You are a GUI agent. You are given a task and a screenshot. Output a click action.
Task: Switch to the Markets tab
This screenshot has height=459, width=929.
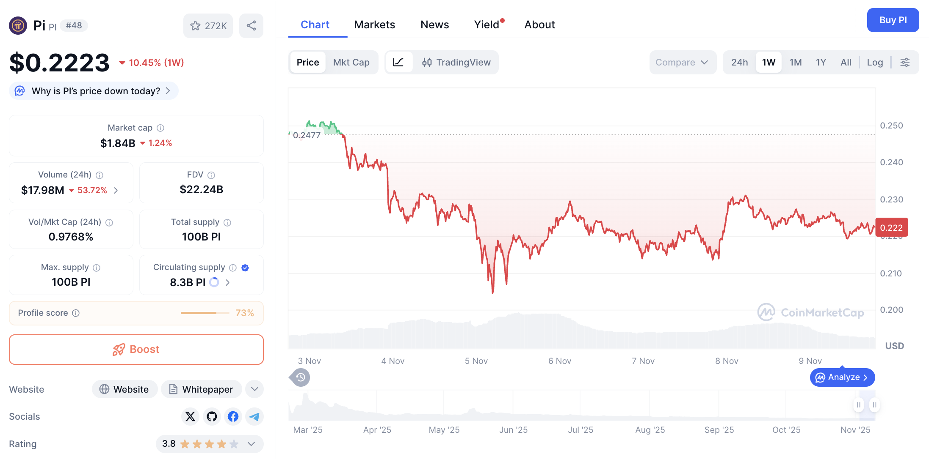[374, 25]
